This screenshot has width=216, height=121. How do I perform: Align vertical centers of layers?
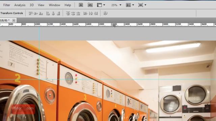(x=36, y=13)
